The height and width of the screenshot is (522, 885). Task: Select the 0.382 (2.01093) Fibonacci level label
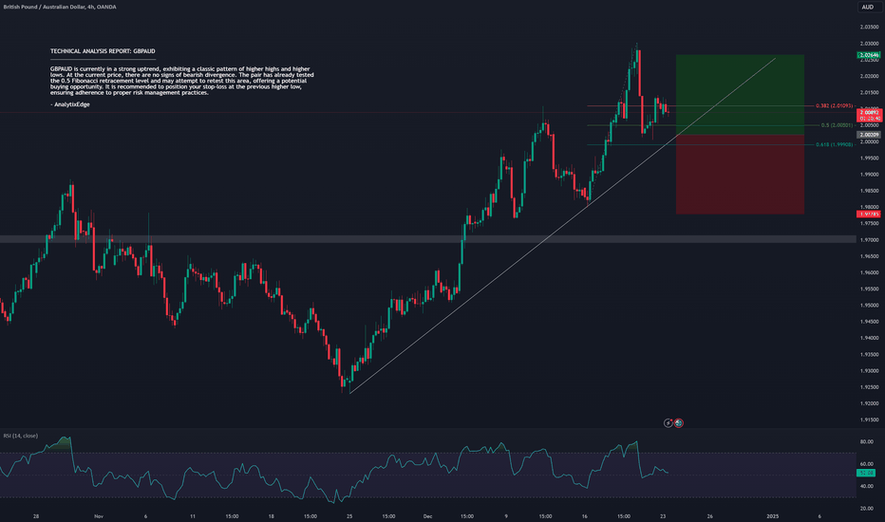coord(835,105)
